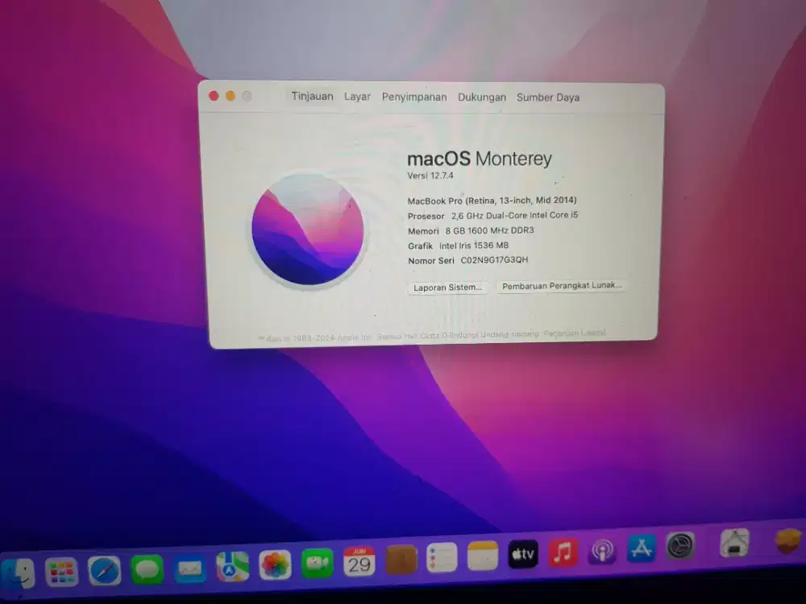
Task: Click processor value "2,6 GHz Dual-Core Intel Core i5"
Action: point(514,215)
